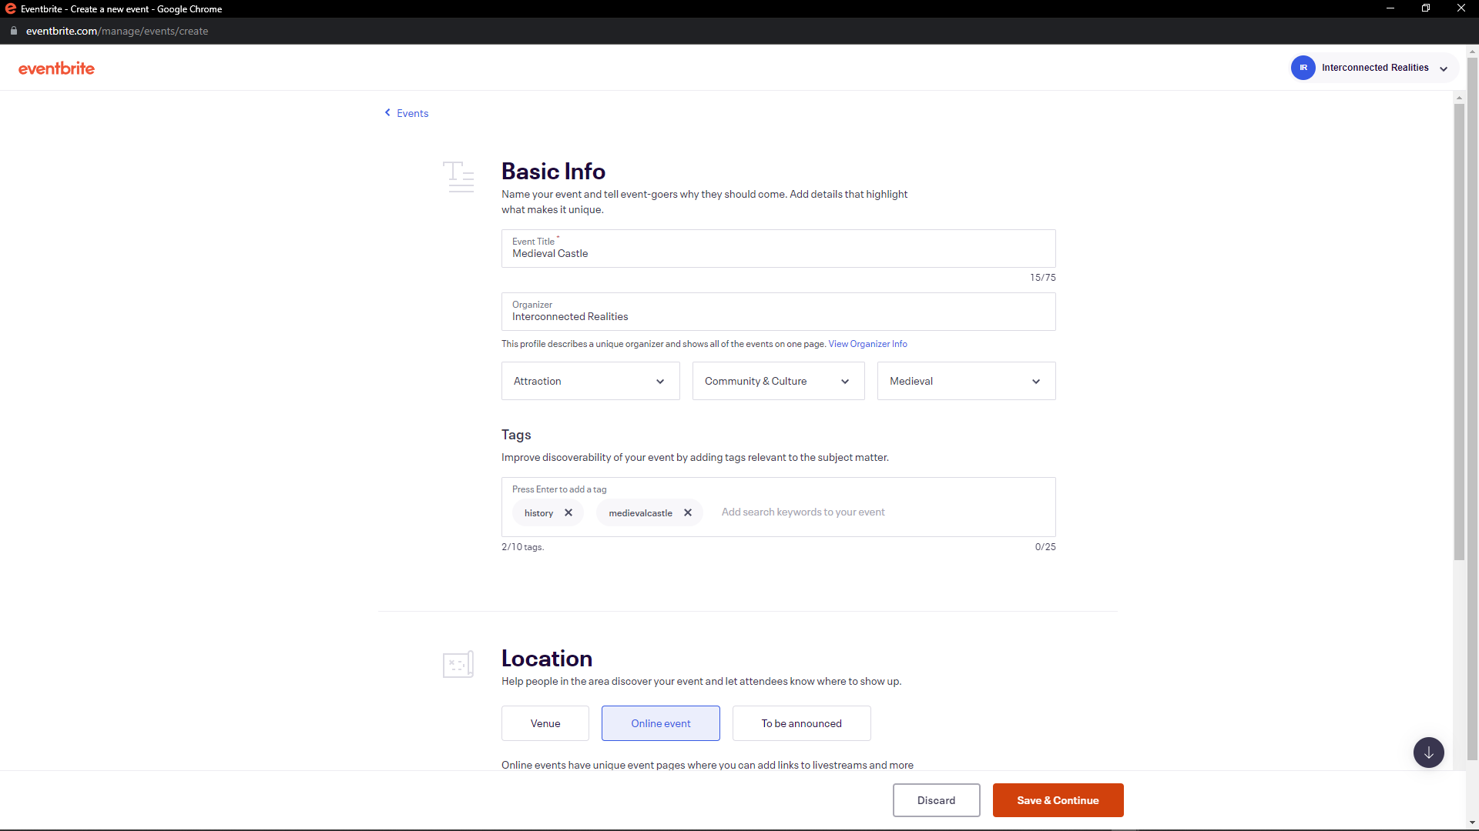Select To be announced for location
Screen dimensions: 1479x831
pyautogui.click(x=801, y=723)
